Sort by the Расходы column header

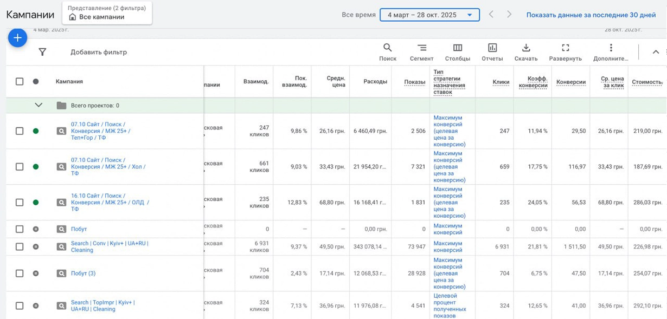click(x=375, y=82)
